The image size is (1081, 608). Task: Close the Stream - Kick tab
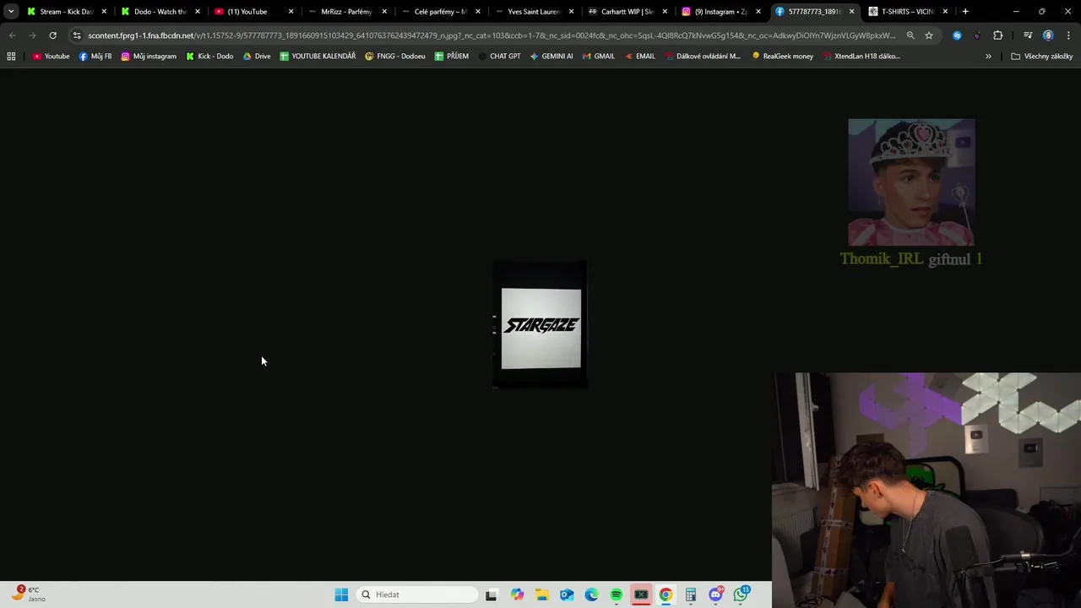point(104,12)
